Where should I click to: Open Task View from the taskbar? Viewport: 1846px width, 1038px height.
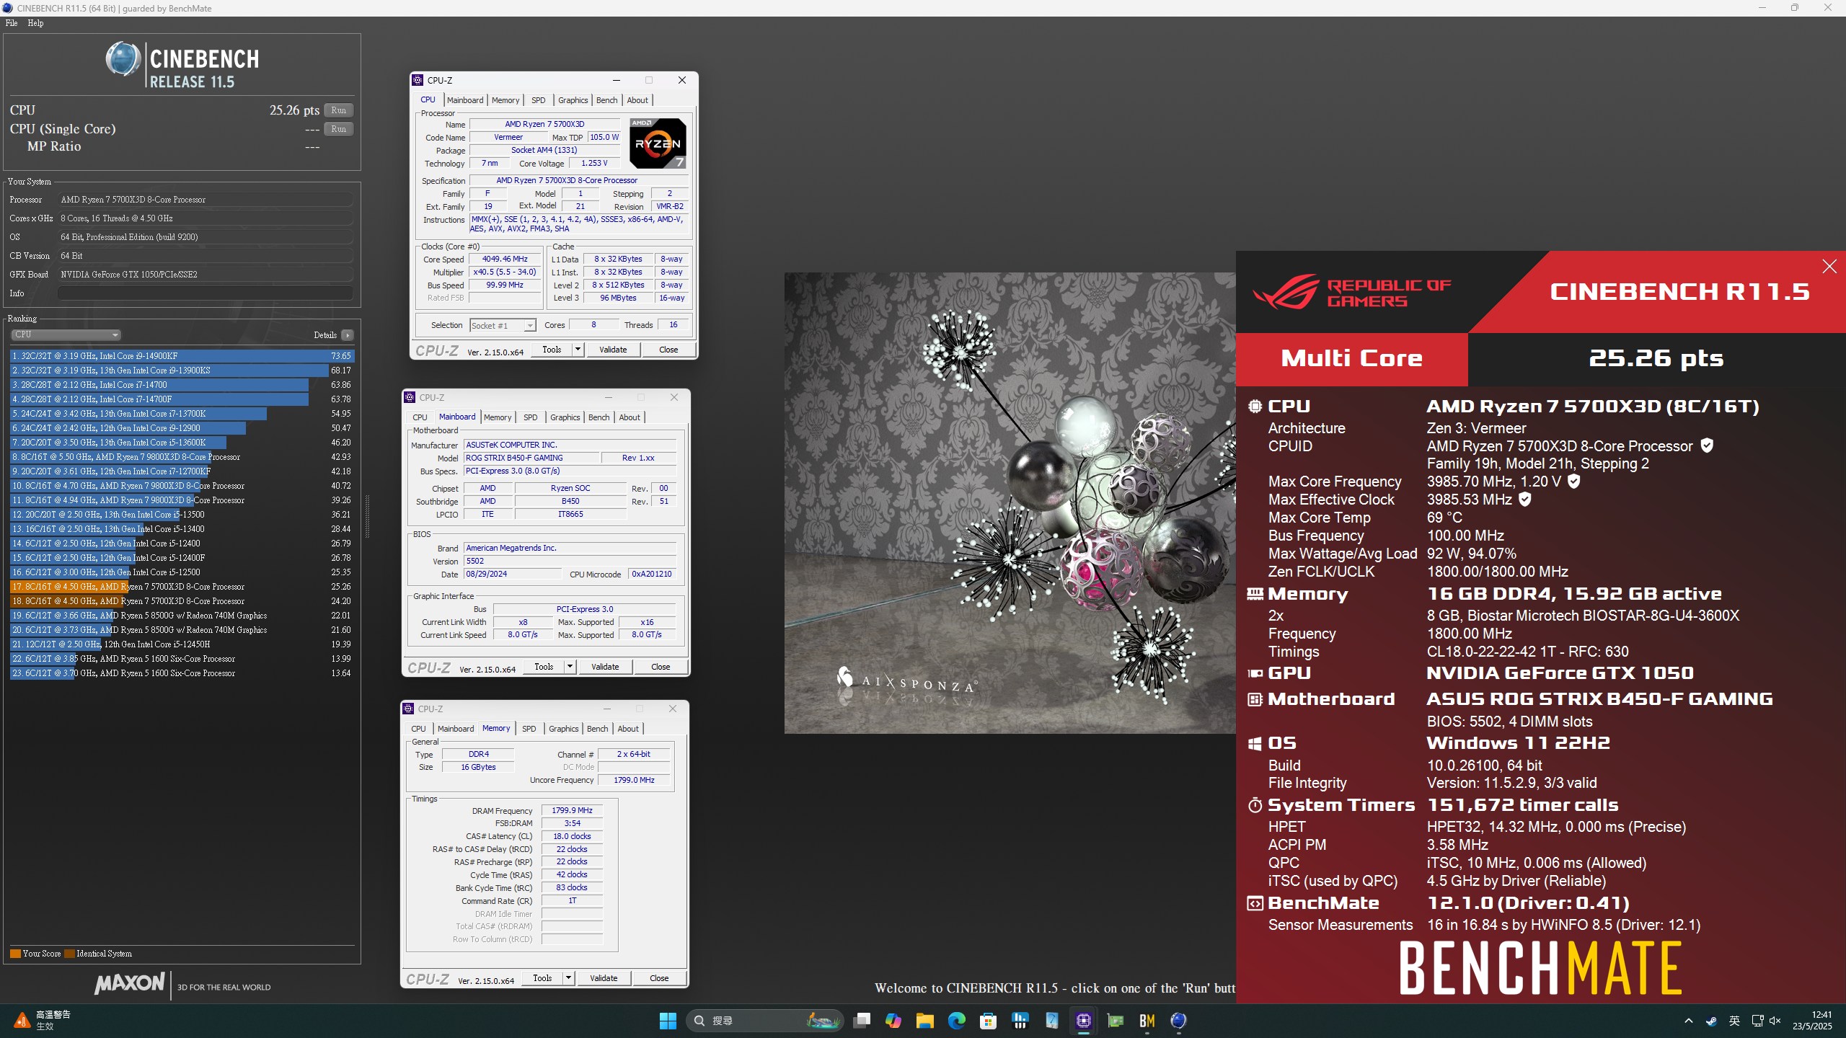tap(862, 1021)
